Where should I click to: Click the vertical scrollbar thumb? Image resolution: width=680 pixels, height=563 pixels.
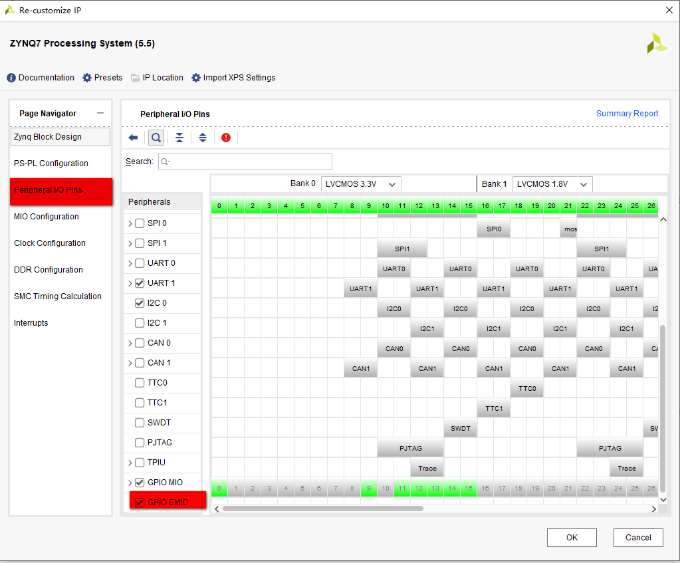663,408
